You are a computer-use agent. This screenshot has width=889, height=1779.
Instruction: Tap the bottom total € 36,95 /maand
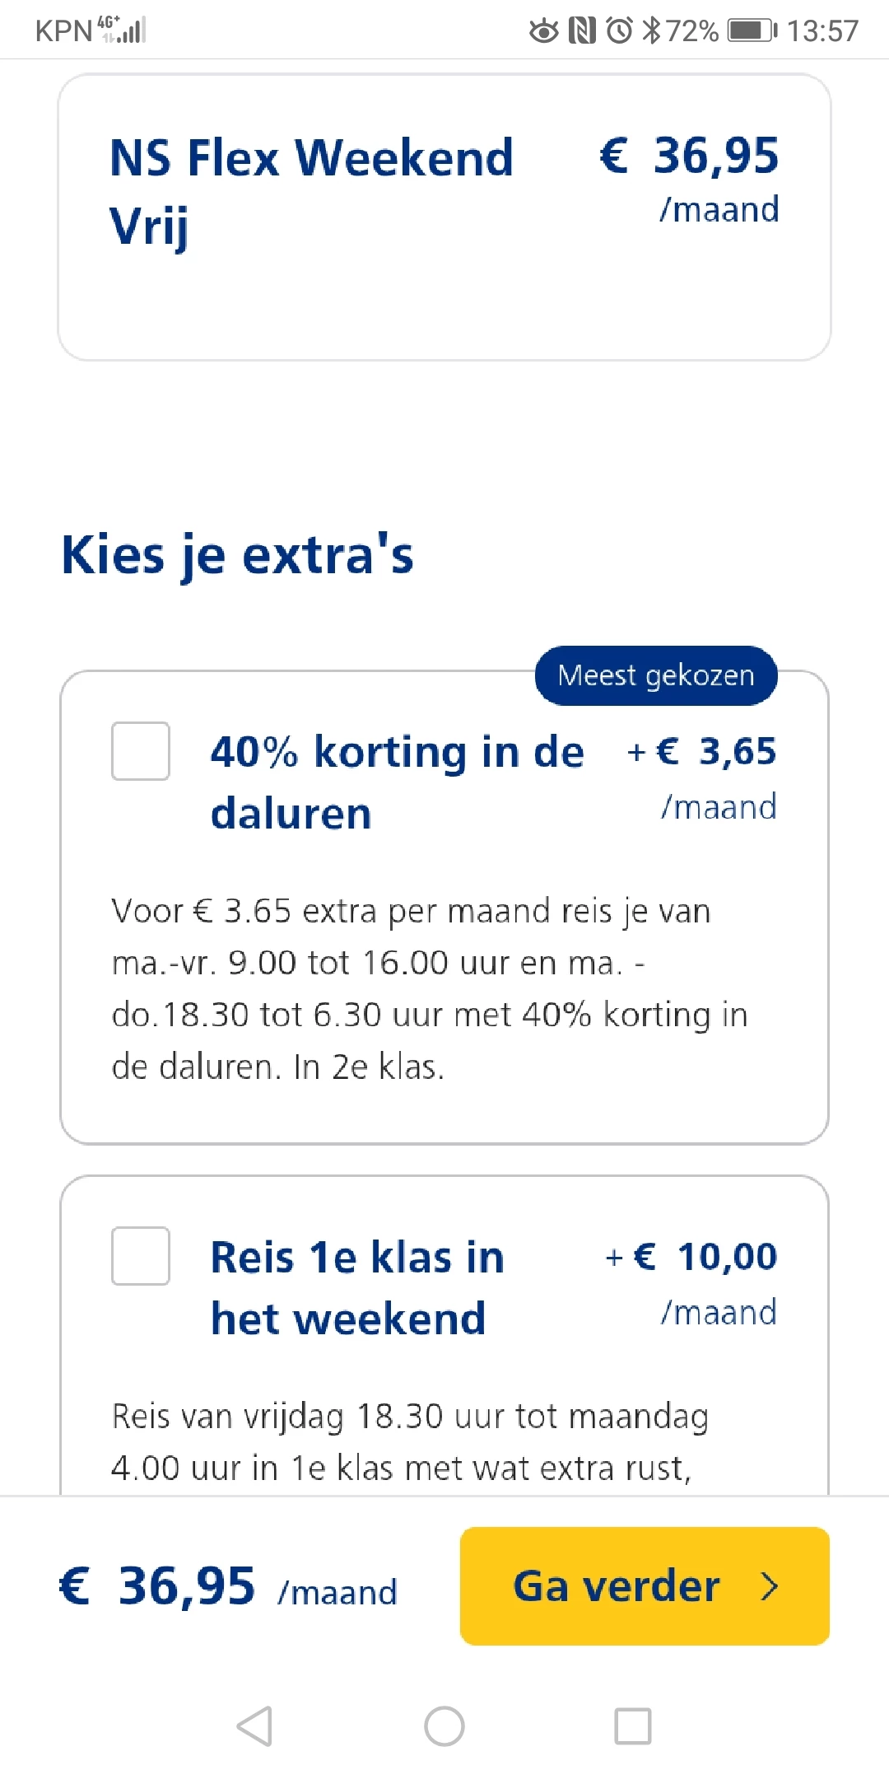tap(228, 1587)
